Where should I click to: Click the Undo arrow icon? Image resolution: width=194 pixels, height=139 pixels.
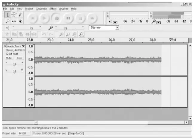click(44, 34)
